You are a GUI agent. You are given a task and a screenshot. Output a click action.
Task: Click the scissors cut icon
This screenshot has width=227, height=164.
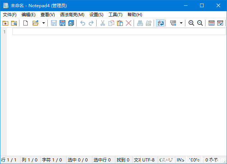point(102,23)
